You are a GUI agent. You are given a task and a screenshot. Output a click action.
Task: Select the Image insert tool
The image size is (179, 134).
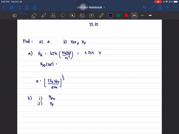click(x=82, y=16)
